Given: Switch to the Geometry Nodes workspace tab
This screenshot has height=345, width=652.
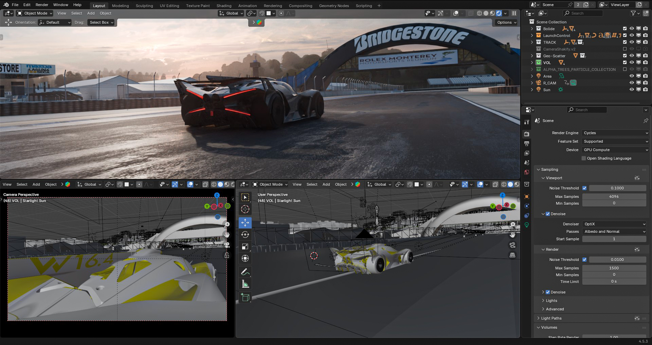Looking at the screenshot, I should pos(334,5).
